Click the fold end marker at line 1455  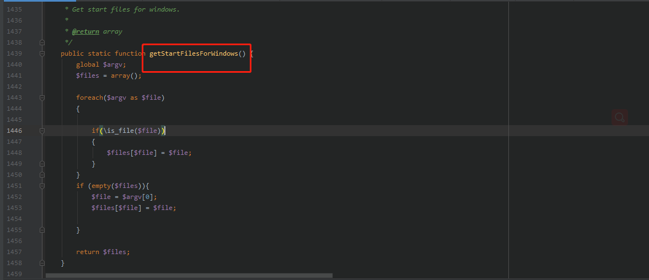click(x=42, y=229)
